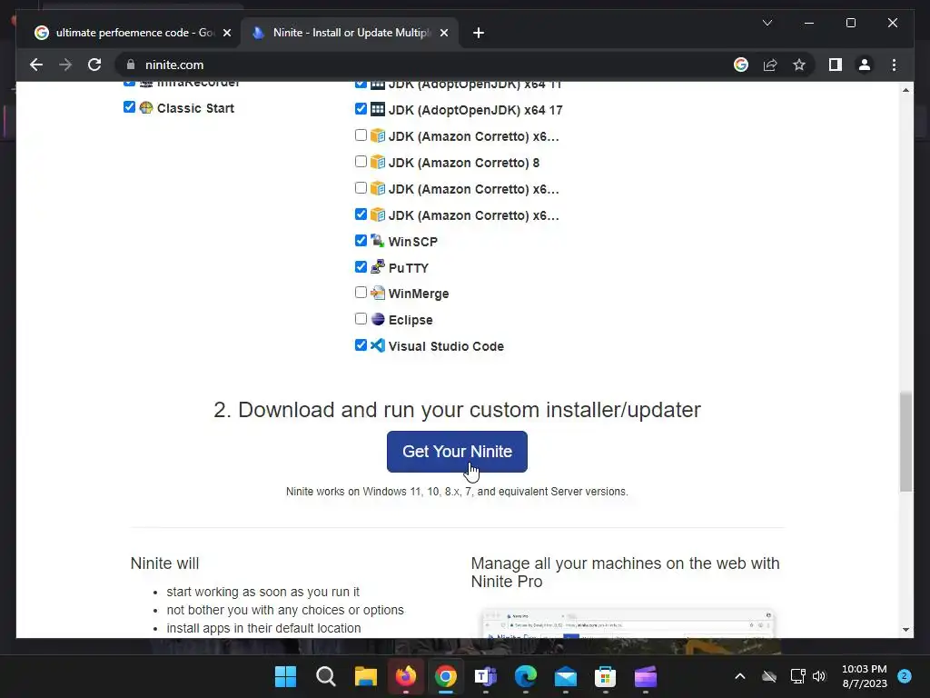The width and height of the screenshot is (930, 698).
Task: Open the Windows Start menu
Action: click(x=285, y=676)
